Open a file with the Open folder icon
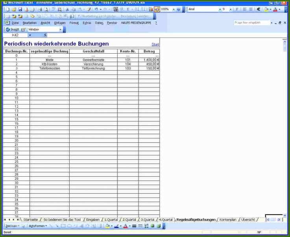The width and height of the screenshot is (290, 237). pyautogui.click(x=14, y=9)
